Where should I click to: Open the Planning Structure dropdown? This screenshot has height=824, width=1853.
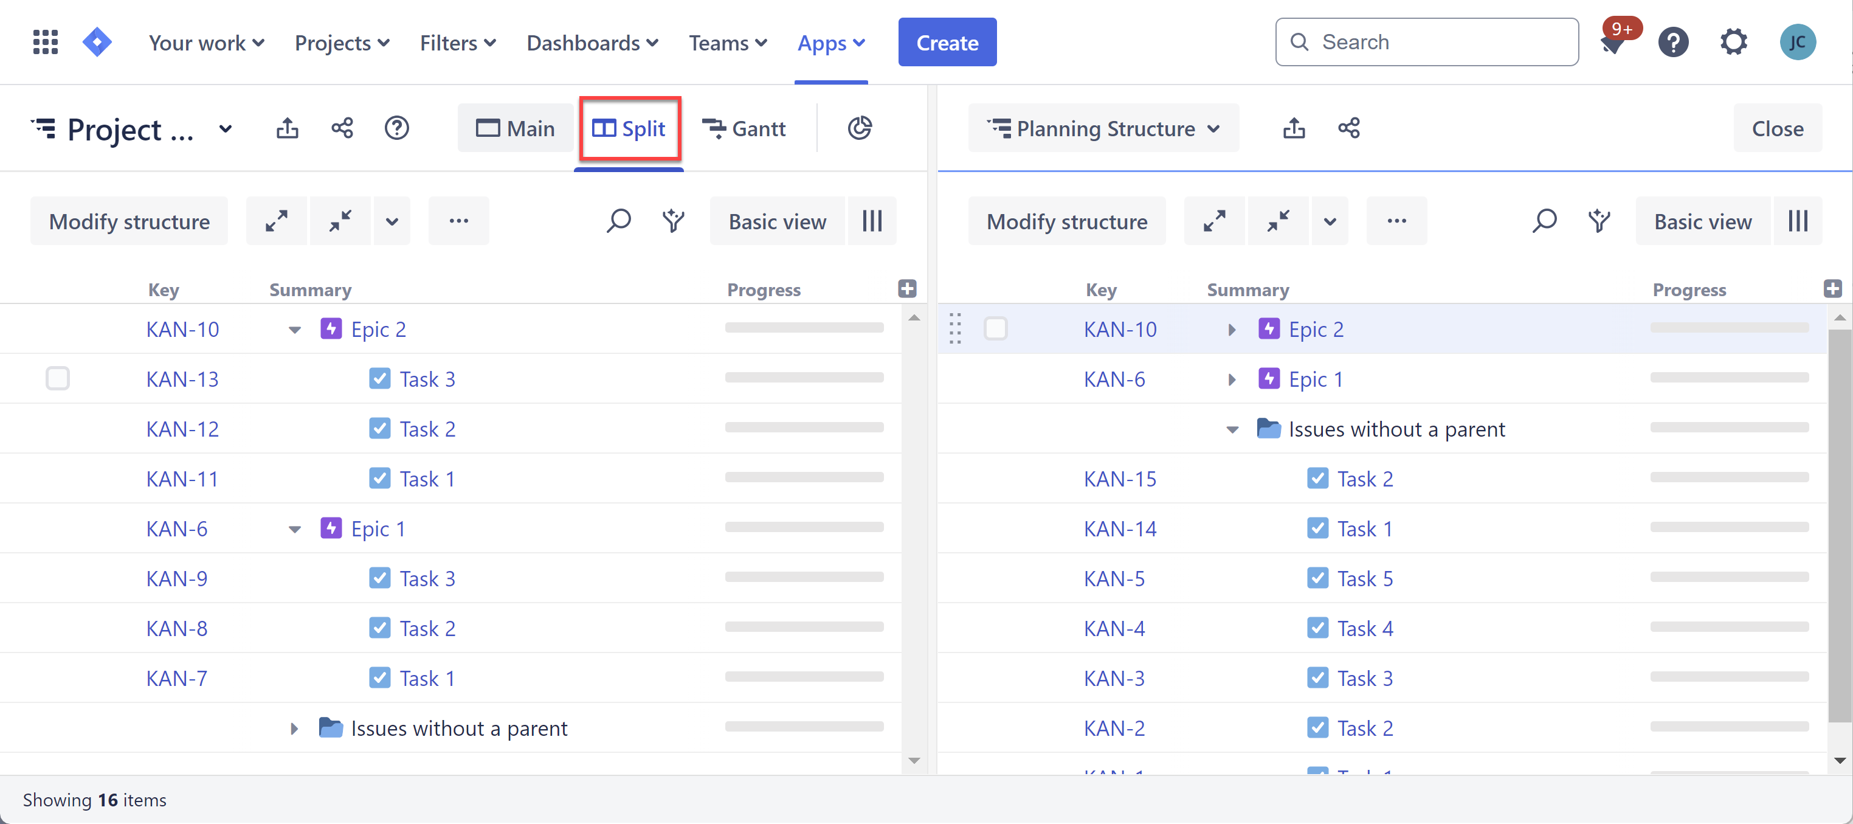point(1103,128)
